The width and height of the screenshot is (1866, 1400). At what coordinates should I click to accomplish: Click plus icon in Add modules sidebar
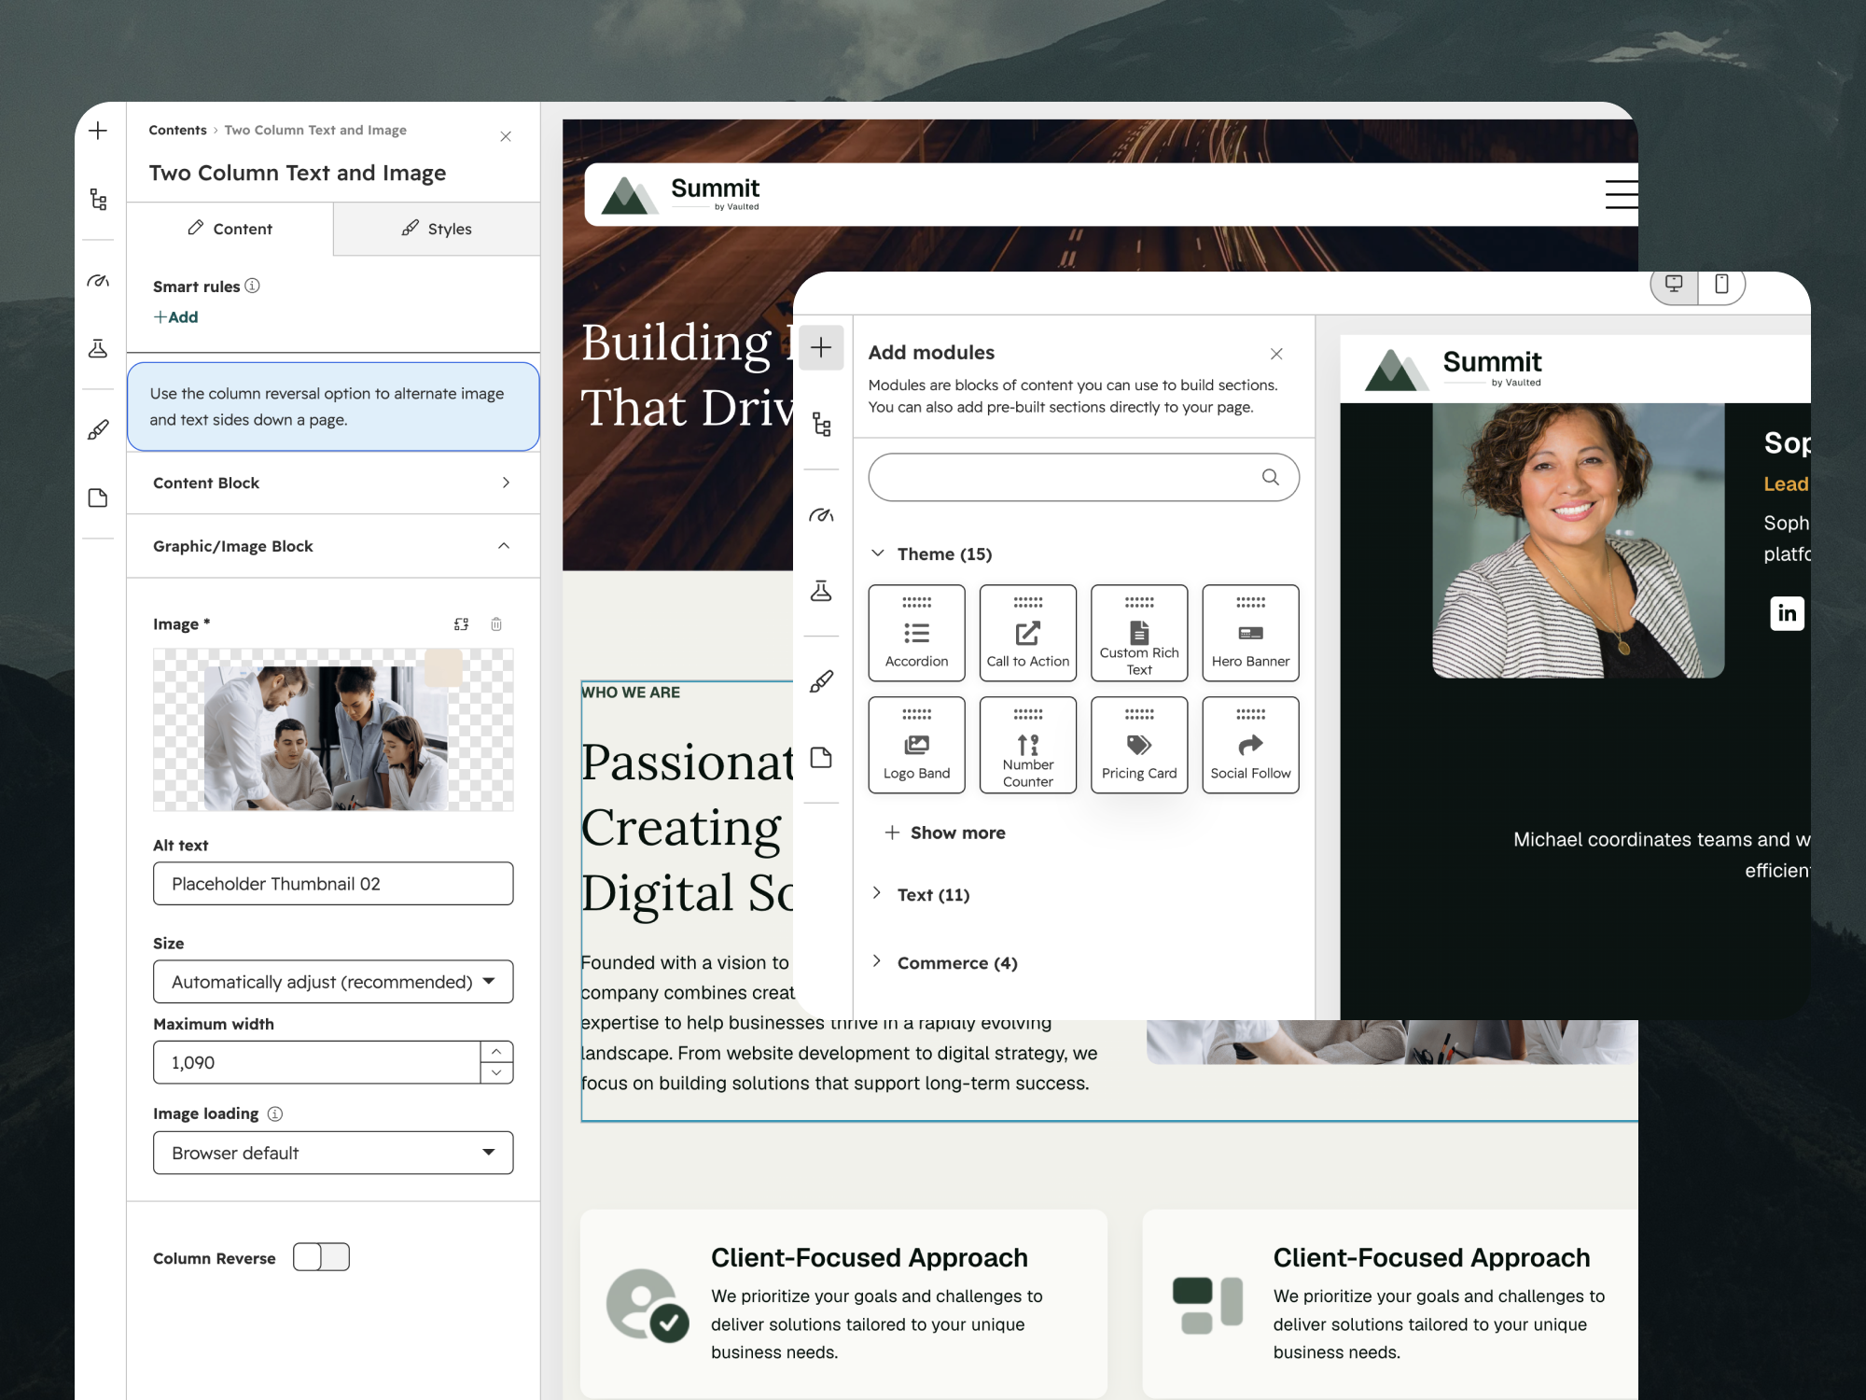(821, 347)
